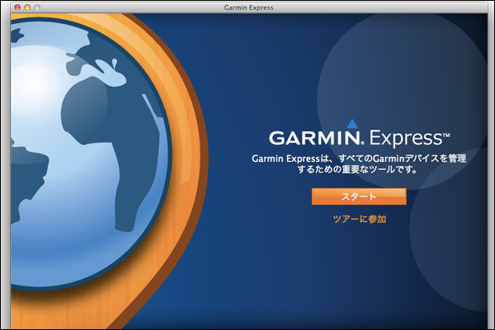Open the ツアーに参加 link
Image resolution: width=495 pixels, height=330 pixels.
pyautogui.click(x=360, y=219)
